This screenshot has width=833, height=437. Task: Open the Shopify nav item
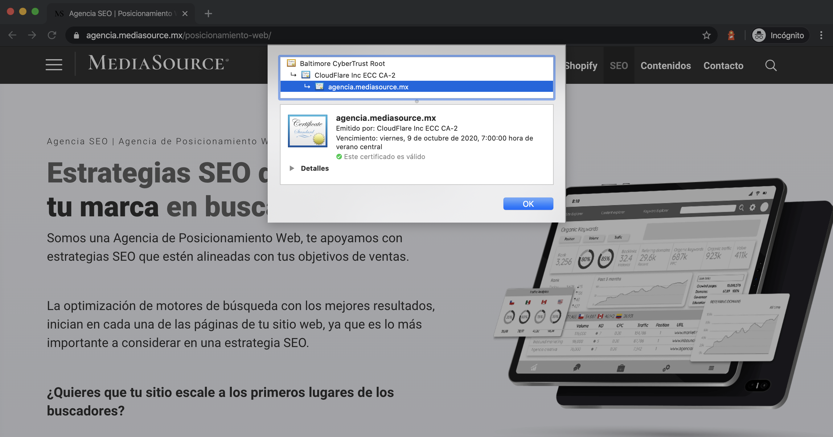pyautogui.click(x=581, y=66)
